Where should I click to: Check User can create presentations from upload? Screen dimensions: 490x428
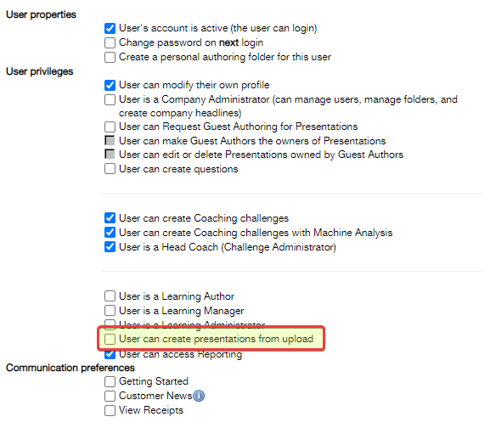pos(110,339)
